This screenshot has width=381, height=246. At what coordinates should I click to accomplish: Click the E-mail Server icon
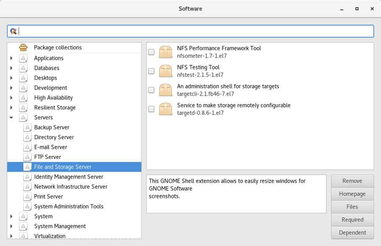tap(28, 147)
